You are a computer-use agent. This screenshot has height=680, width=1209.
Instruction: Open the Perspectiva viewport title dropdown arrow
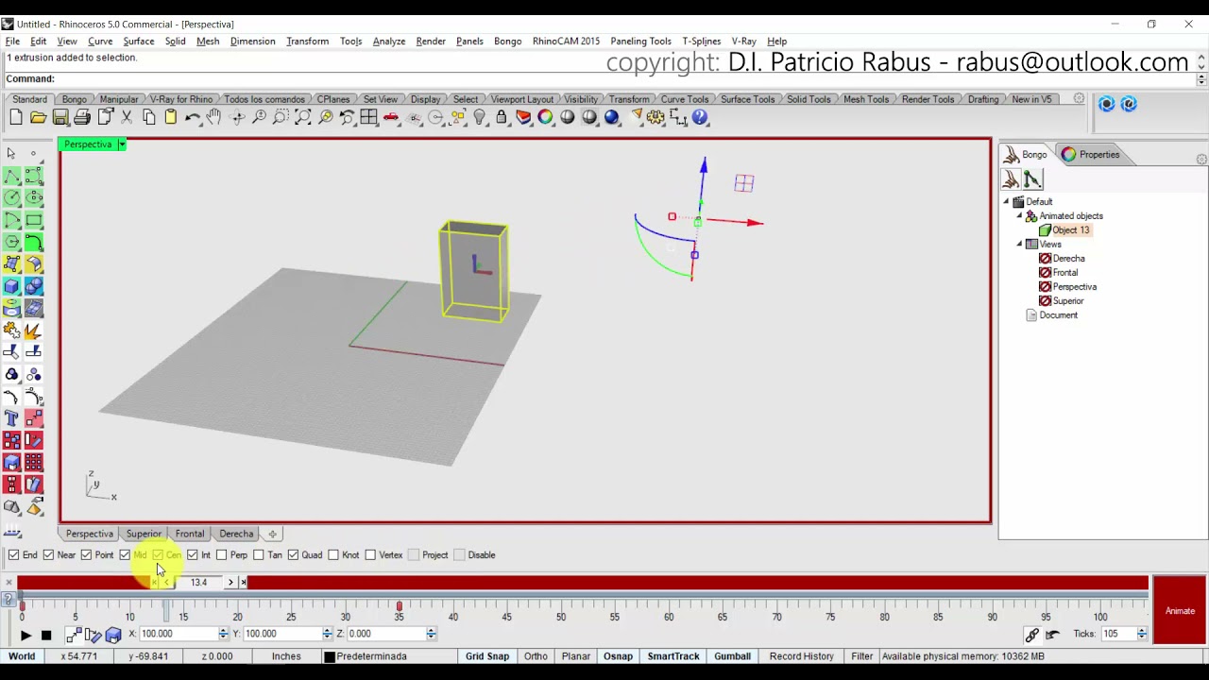[x=121, y=144]
